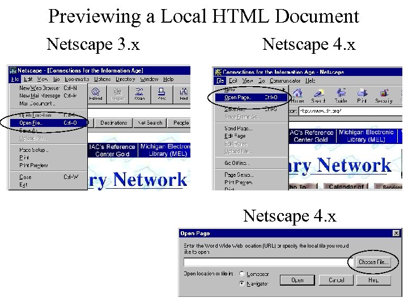Open Options menu in Netscape 3.x

pyautogui.click(x=102, y=79)
